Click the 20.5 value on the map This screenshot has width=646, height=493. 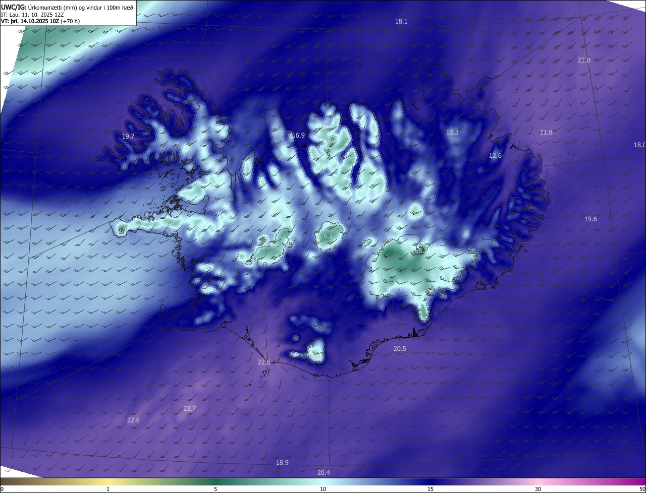[400, 349]
